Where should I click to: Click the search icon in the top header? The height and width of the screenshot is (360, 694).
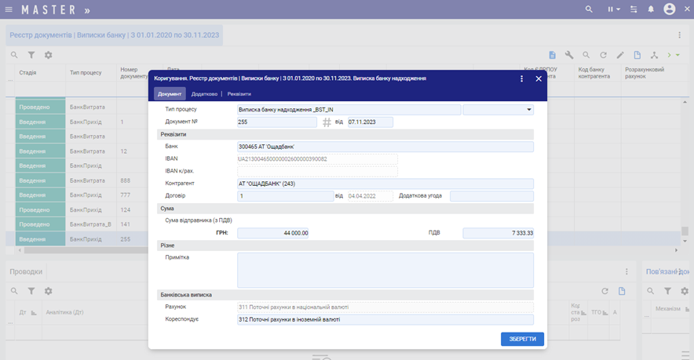pyautogui.click(x=590, y=9)
